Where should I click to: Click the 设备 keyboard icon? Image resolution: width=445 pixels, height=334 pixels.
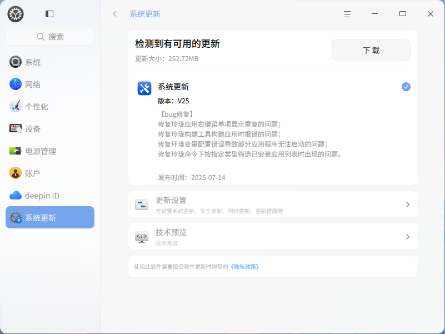point(16,129)
